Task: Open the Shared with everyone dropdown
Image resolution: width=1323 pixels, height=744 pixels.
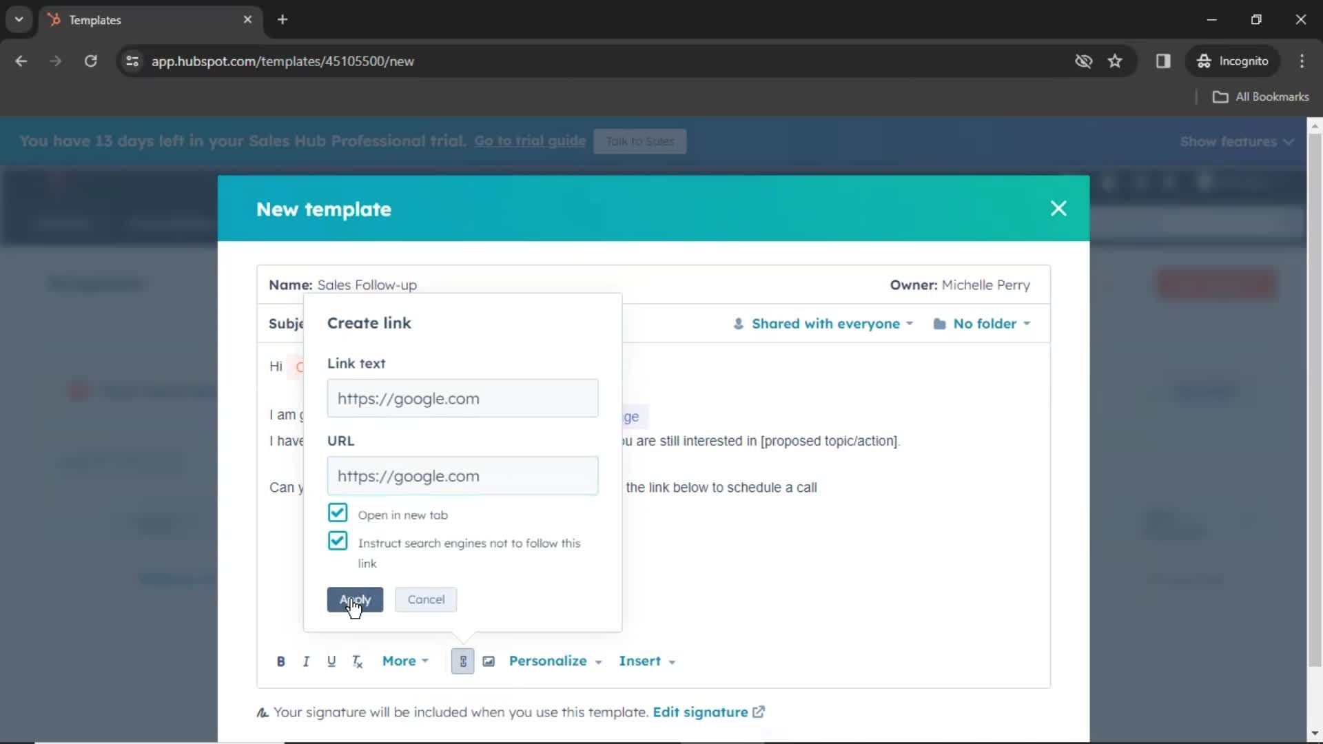Action: pos(823,324)
